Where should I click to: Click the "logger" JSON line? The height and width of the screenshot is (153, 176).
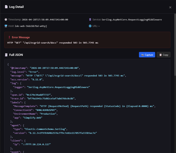point(51,87)
